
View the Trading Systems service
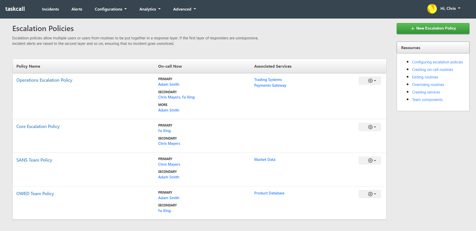[x=268, y=80]
